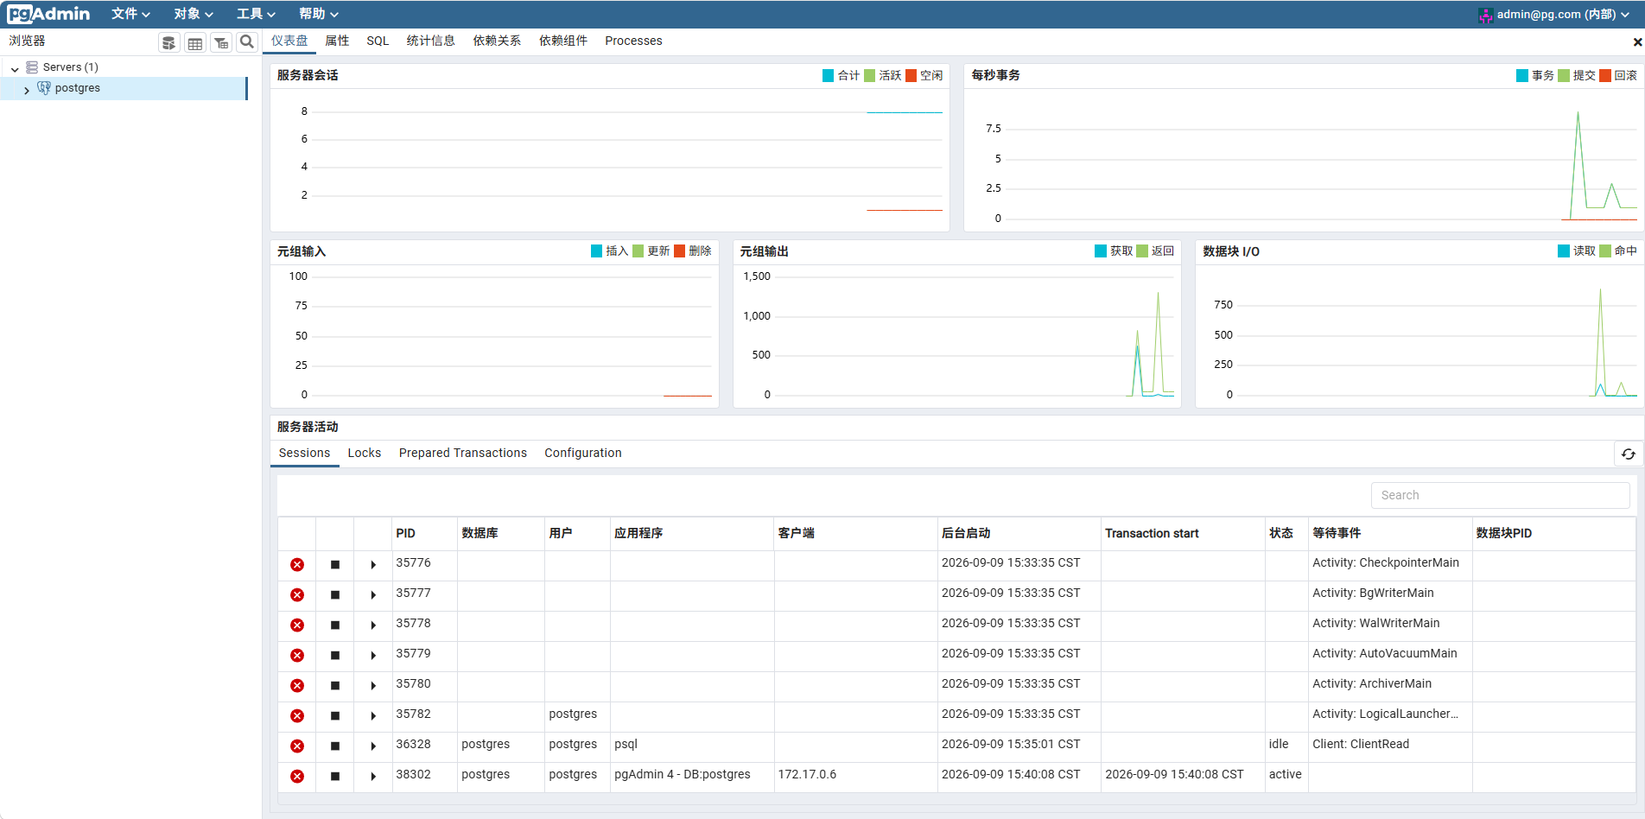Expand details for PID 36328 row
Screen dimensions: 1645x819
coord(373,746)
